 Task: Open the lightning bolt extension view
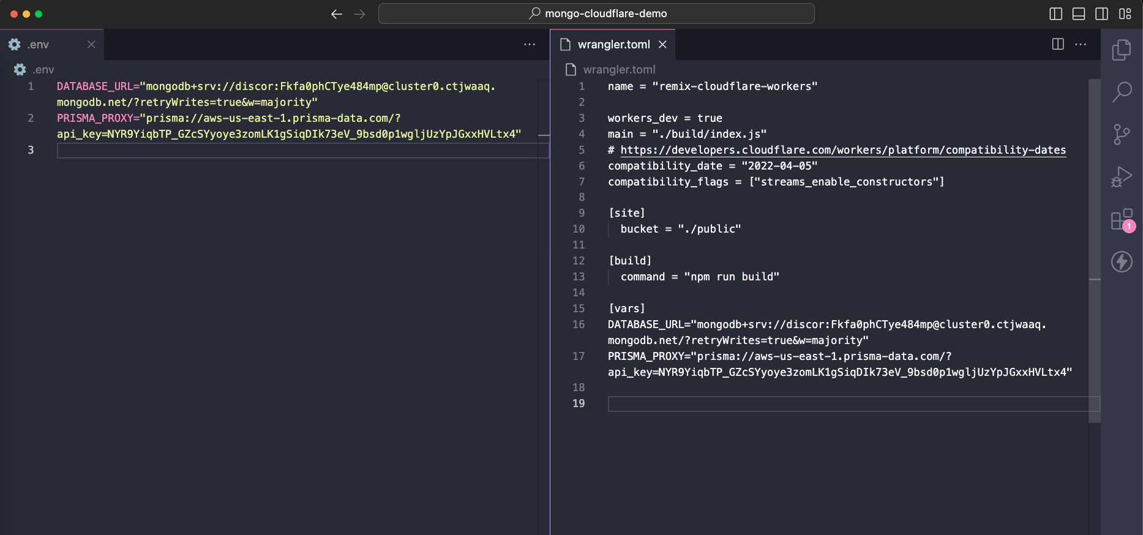(1122, 262)
